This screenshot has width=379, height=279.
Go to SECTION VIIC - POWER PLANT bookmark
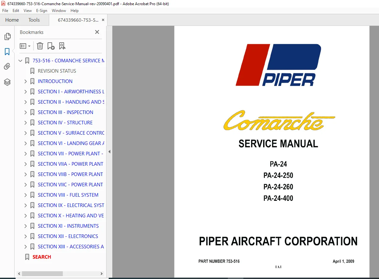coord(70,185)
